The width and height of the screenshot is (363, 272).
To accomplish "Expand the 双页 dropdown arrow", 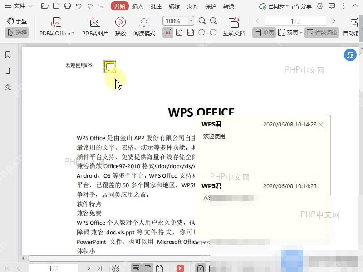I will pos(301,33).
